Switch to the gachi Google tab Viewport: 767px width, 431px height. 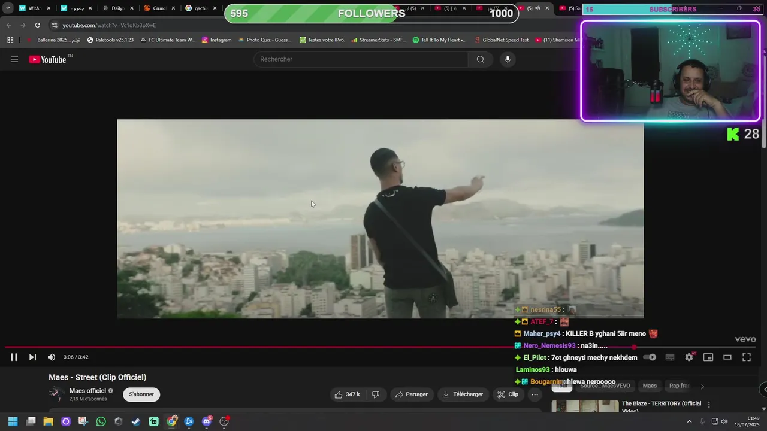(197, 8)
